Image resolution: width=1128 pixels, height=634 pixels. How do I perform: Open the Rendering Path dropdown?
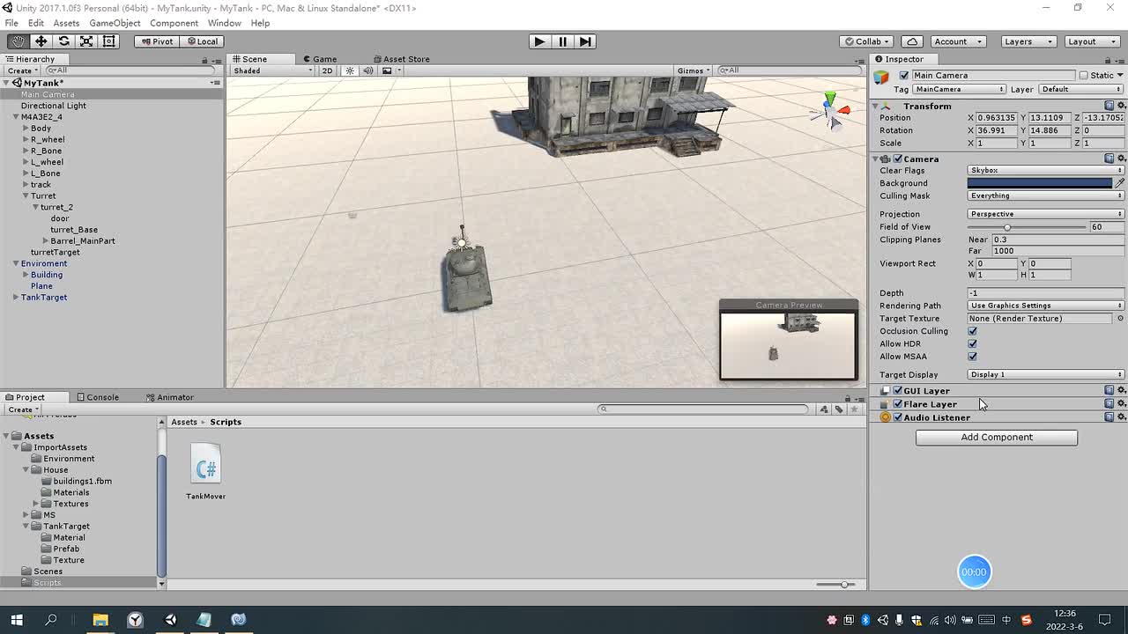[1045, 306]
